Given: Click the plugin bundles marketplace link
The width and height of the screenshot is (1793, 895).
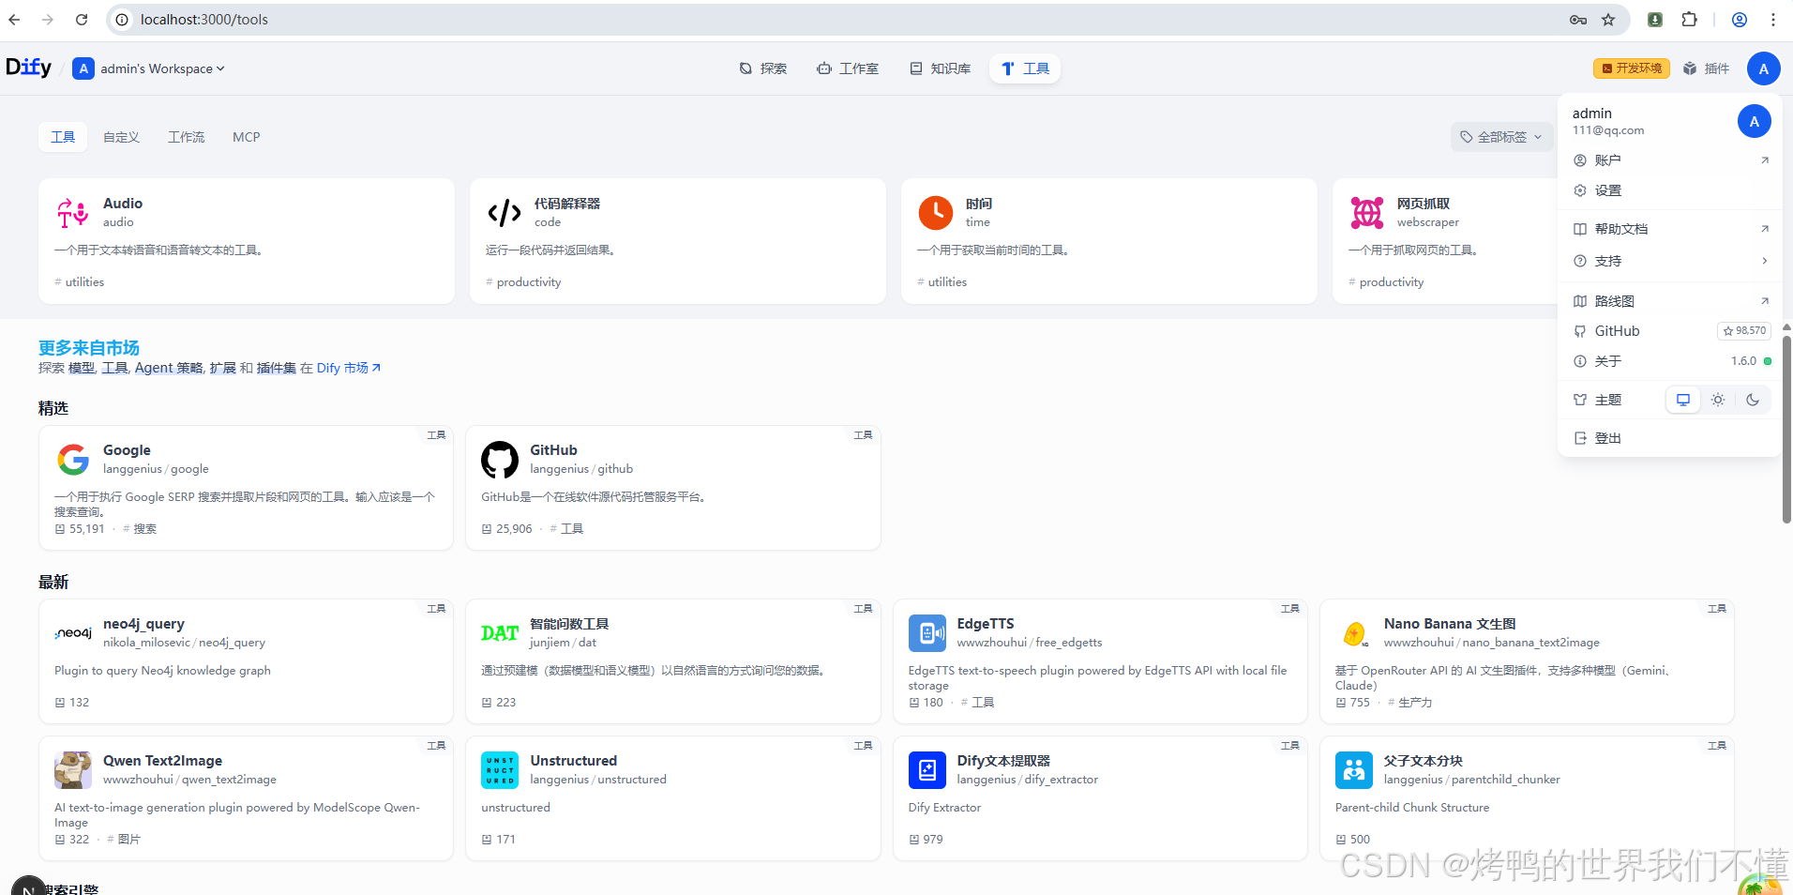Looking at the screenshot, I should click(x=277, y=368).
